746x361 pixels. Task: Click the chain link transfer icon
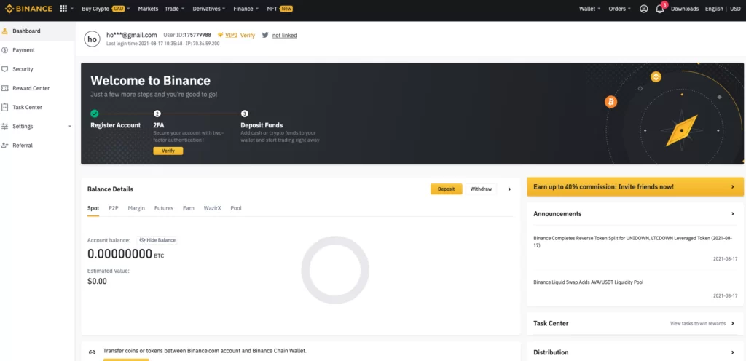pyautogui.click(x=93, y=352)
